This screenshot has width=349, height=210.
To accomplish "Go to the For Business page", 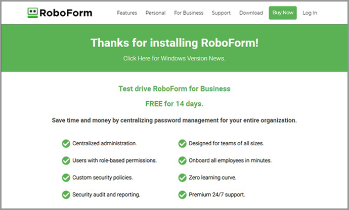I will point(189,13).
